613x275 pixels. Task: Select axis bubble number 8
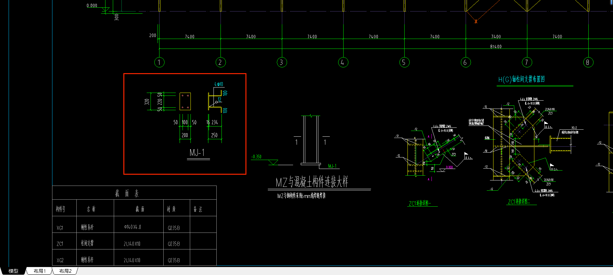[x=588, y=62]
